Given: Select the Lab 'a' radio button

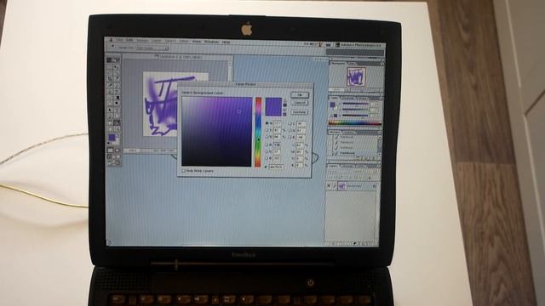Looking at the screenshot, I should 290,130.
